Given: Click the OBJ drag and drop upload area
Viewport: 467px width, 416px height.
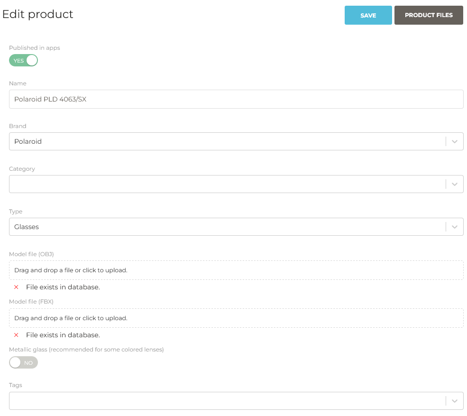Looking at the screenshot, I should click(236, 270).
